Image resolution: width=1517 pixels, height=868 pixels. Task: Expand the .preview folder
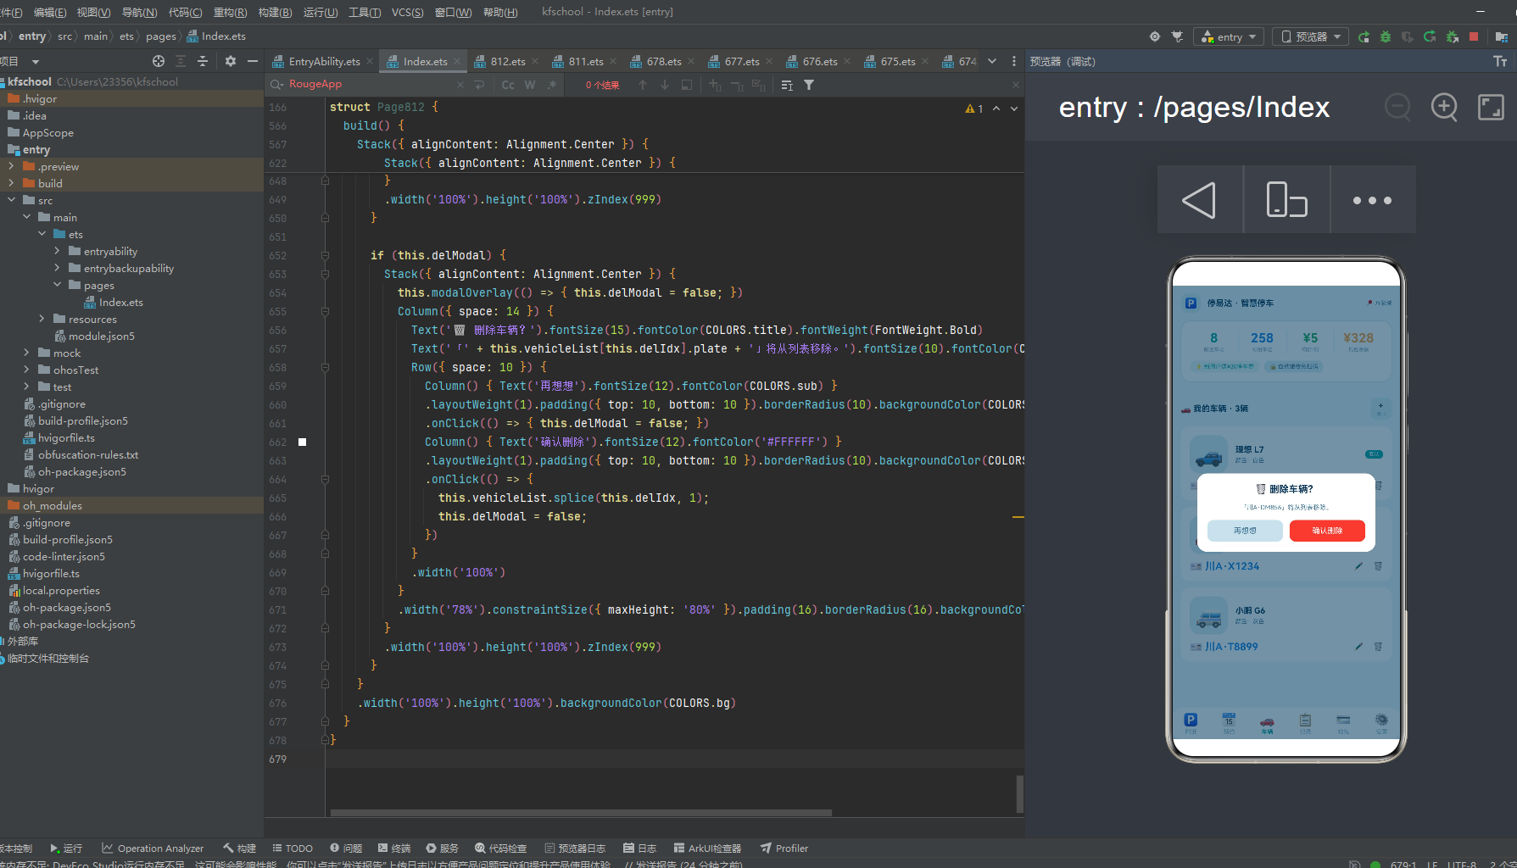point(11,166)
